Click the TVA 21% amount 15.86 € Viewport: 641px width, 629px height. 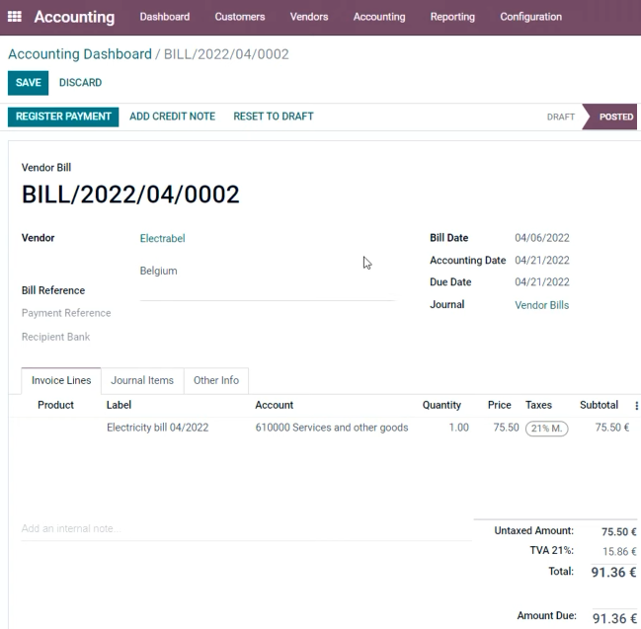(x=619, y=552)
